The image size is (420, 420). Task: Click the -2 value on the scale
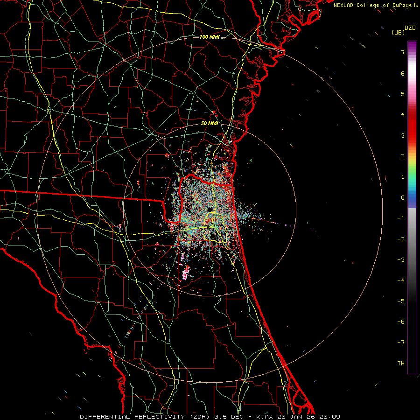(401, 239)
